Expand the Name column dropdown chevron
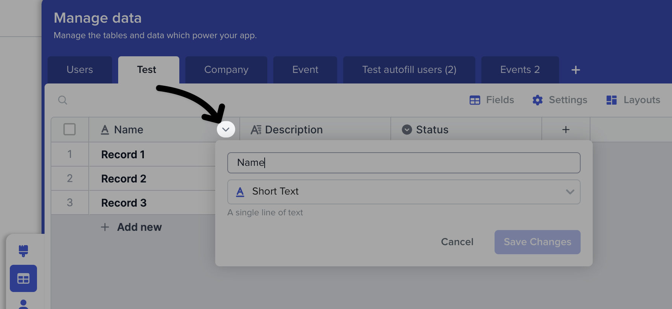Viewport: 672px width, 309px height. pyautogui.click(x=226, y=130)
